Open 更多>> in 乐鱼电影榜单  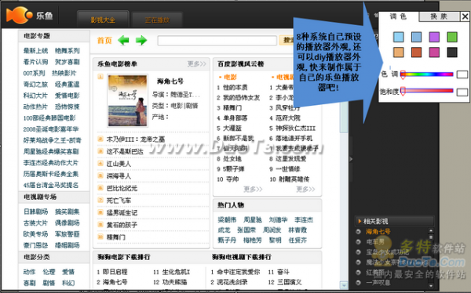(197, 63)
